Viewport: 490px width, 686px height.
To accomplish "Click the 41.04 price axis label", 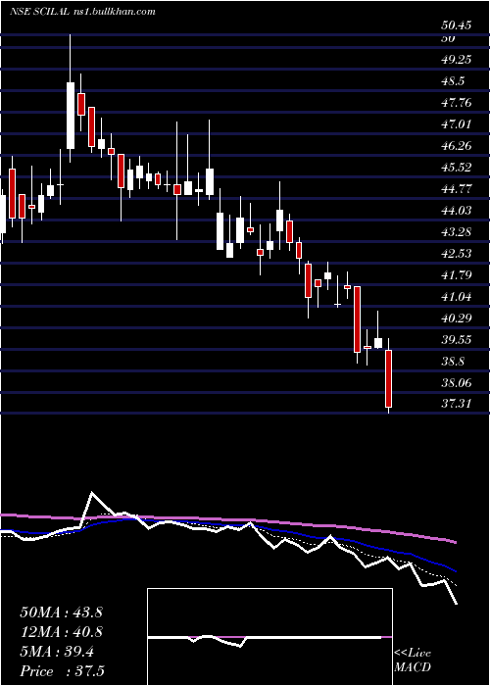I will pos(457,297).
